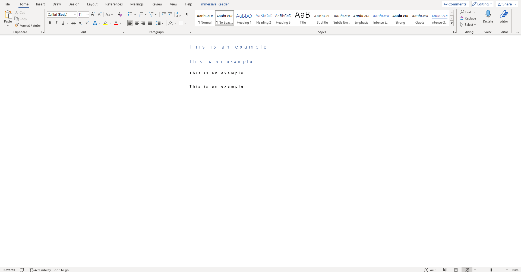Screen dimensions: 521x272
Task: Click Accessibility: Good to go status
Action: (49, 270)
